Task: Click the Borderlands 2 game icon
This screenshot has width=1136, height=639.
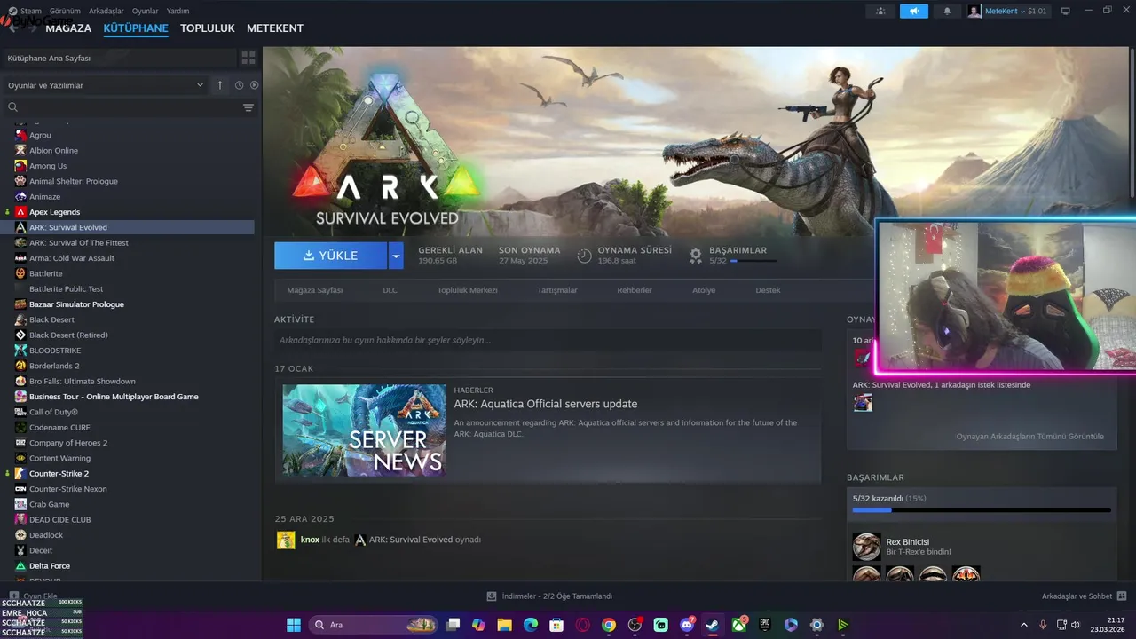Action: click(x=20, y=366)
